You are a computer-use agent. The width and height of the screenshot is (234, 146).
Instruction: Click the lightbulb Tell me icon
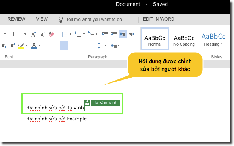(x=61, y=20)
